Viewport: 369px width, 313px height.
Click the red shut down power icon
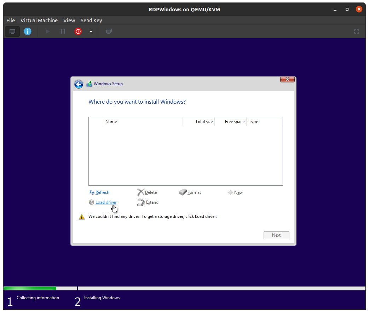78,31
